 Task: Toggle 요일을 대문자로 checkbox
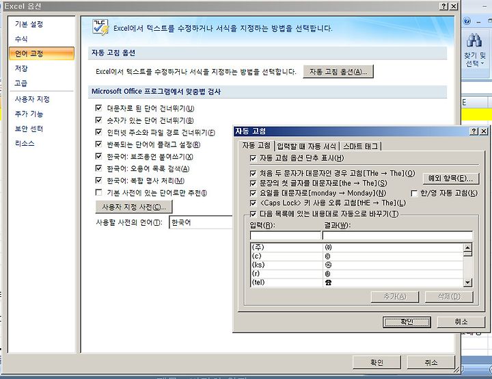tap(253, 193)
